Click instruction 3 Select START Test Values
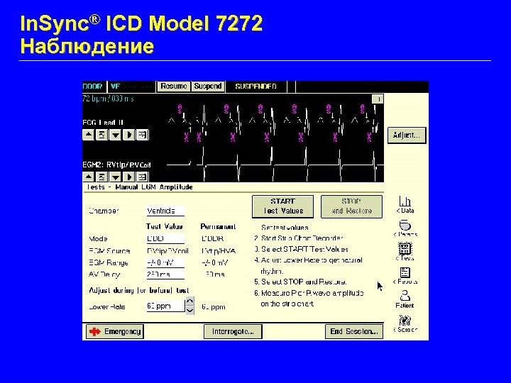 coord(302,250)
